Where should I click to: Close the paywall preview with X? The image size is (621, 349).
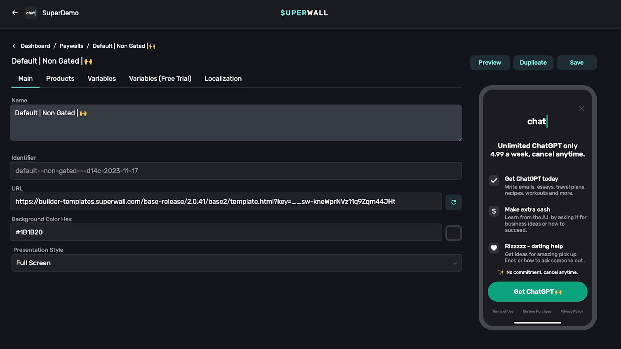pos(581,109)
